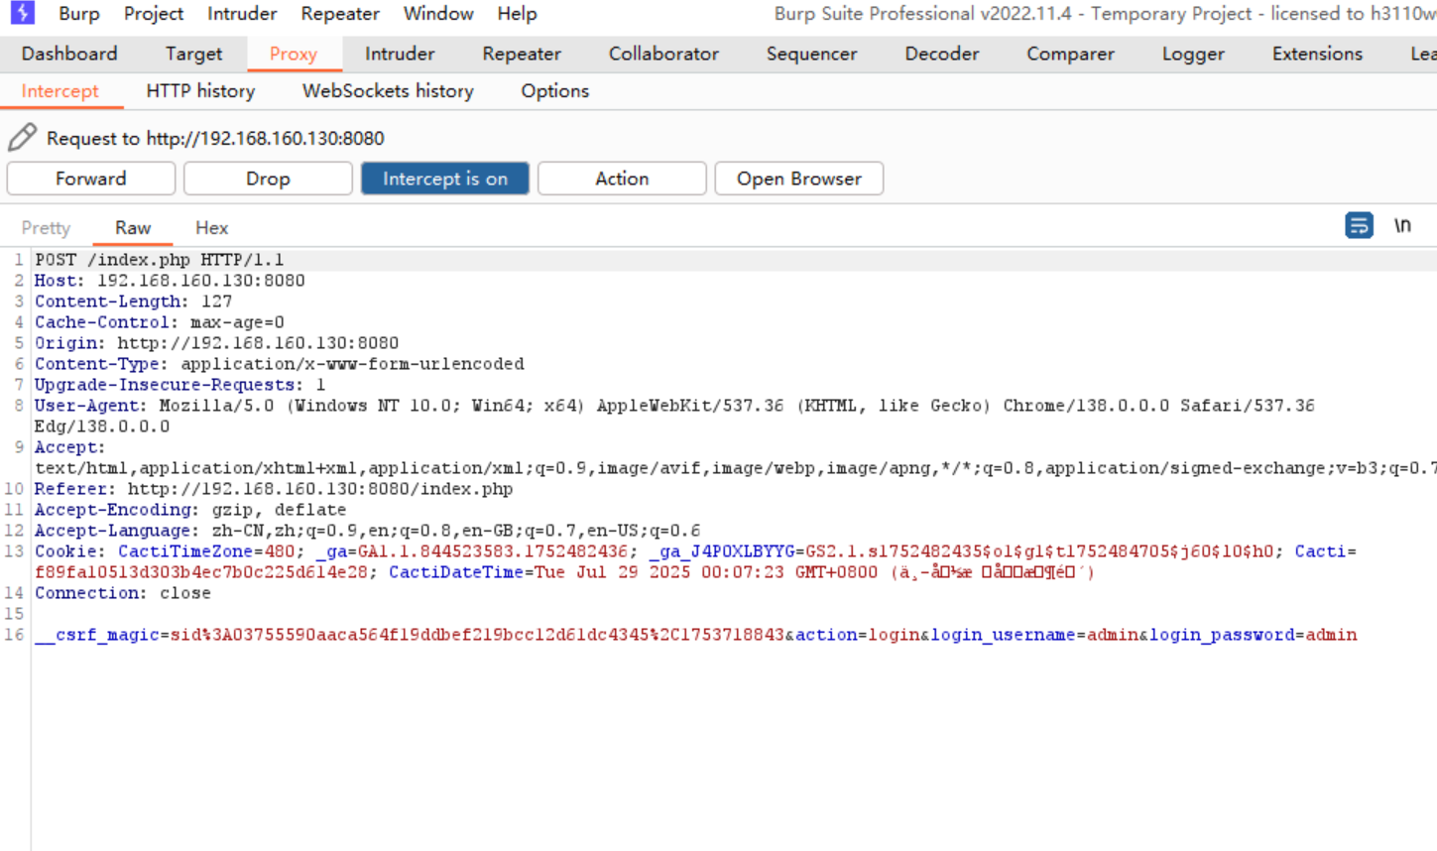Click the Open Browser button
This screenshot has height=851, width=1437.
pos(799,179)
